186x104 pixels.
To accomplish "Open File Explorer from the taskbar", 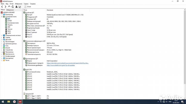I will 9,102.
